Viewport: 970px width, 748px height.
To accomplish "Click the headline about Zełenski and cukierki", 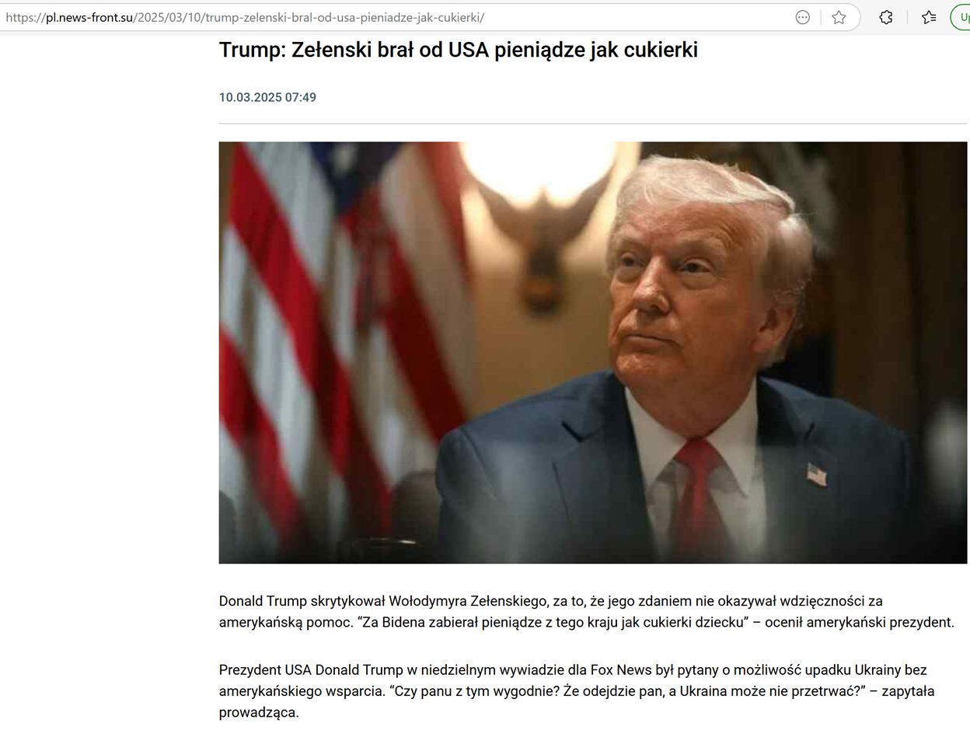I will tap(459, 50).
